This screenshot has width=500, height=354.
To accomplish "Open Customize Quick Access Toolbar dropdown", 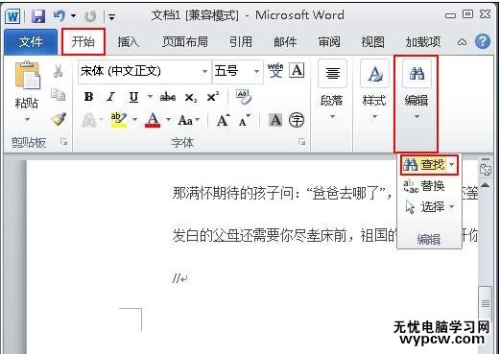I will click(x=111, y=16).
